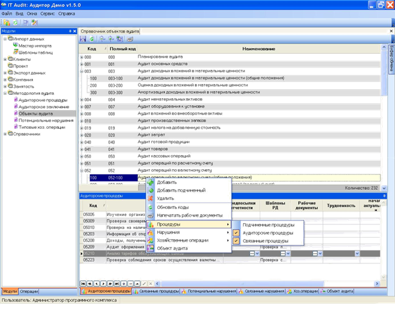Click the plus insert record navigator button
This screenshot has height=316, width=395.
(124, 283)
